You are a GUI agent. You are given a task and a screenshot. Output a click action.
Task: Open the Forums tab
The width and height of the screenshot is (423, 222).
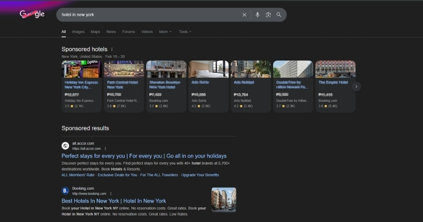point(128,31)
